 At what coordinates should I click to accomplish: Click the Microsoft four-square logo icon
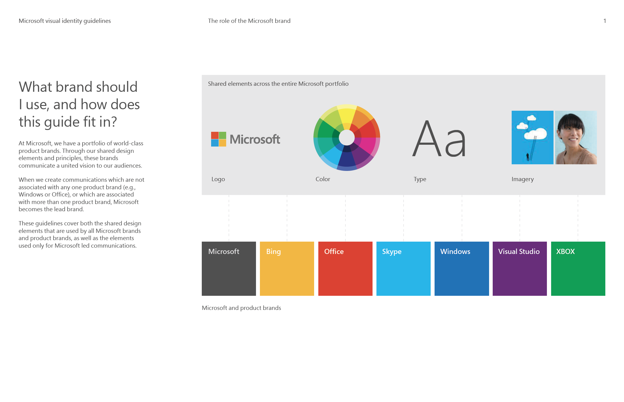point(218,139)
